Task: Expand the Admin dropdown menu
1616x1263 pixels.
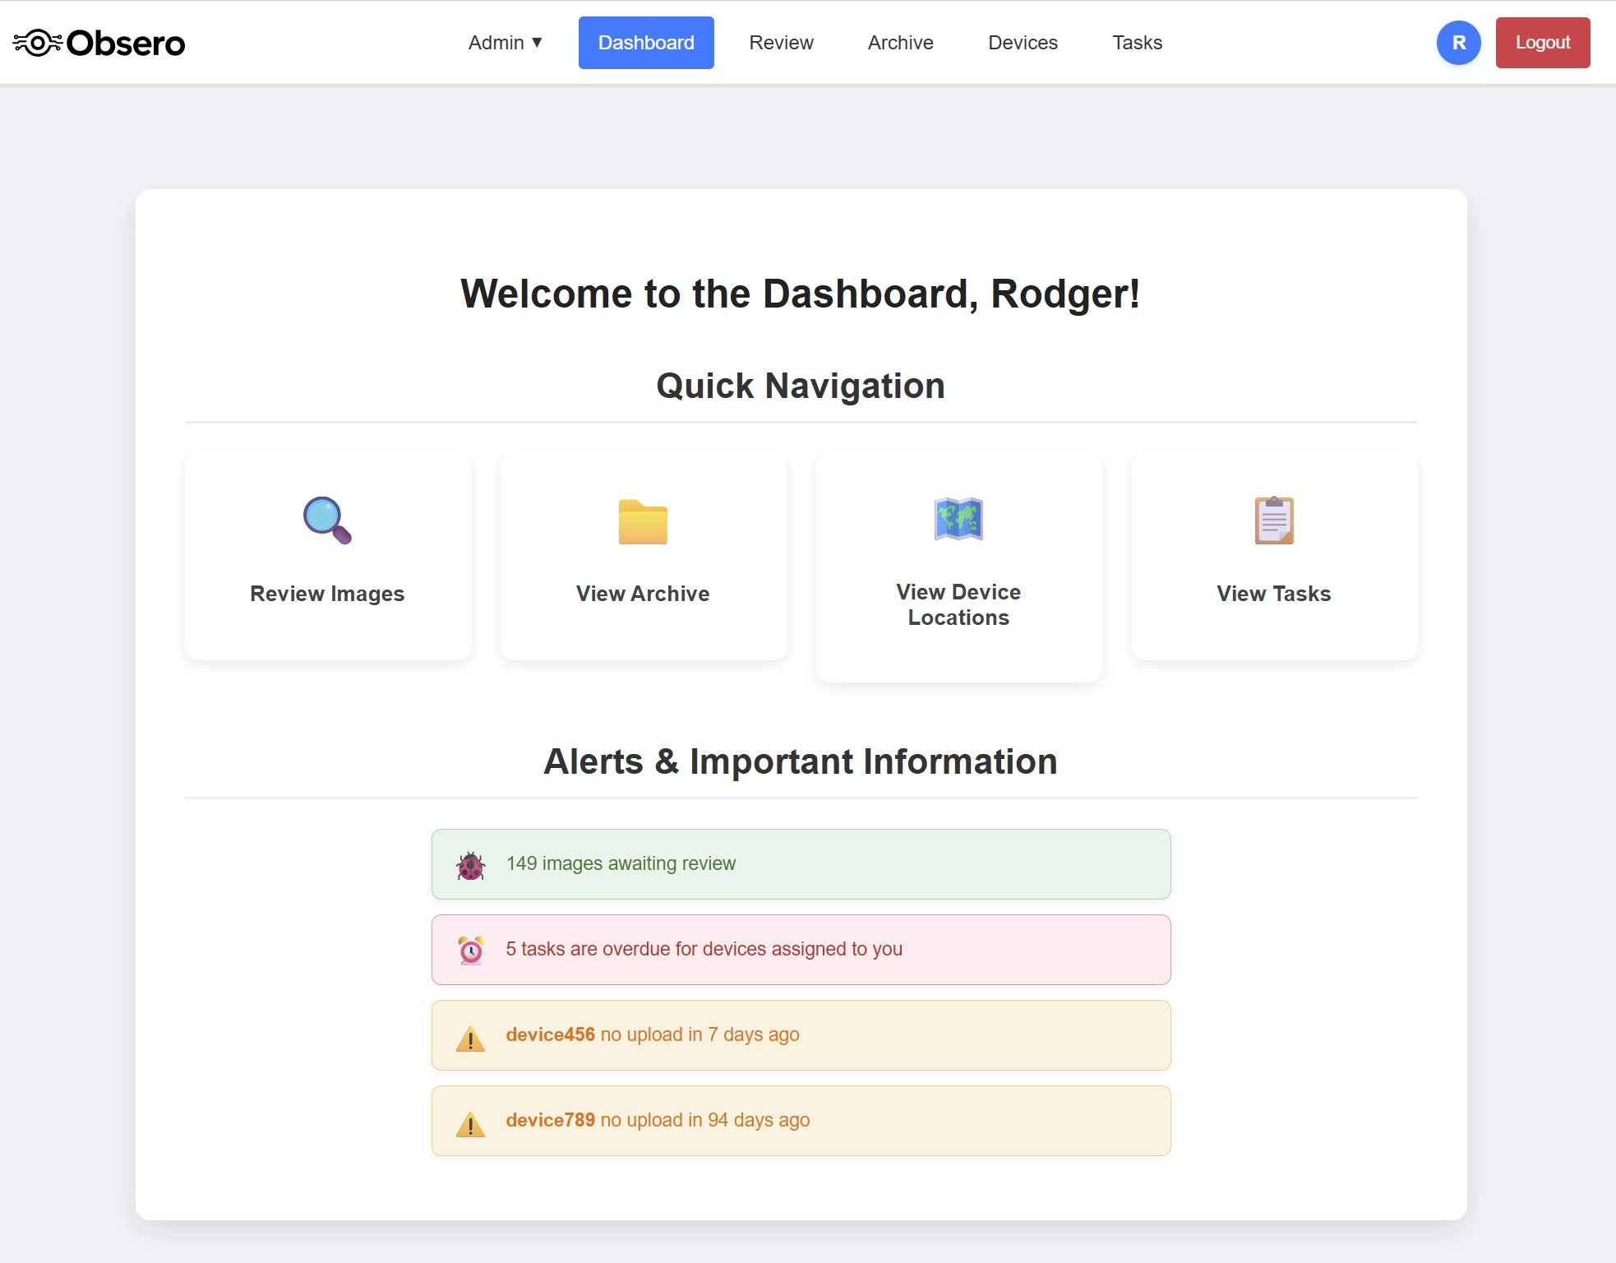Action: tap(505, 43)
